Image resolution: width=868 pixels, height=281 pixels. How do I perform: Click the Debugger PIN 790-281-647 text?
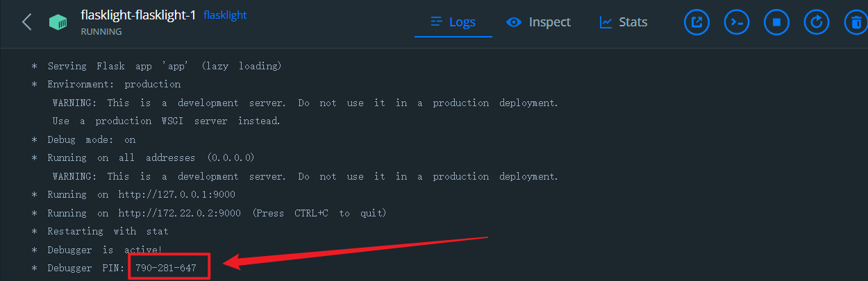click(166, 268)
